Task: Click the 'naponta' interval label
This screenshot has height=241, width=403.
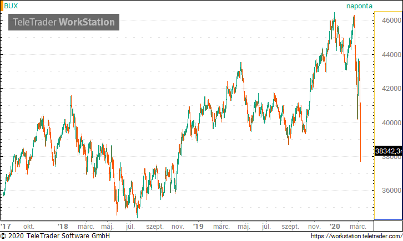Action: [359, 6]
